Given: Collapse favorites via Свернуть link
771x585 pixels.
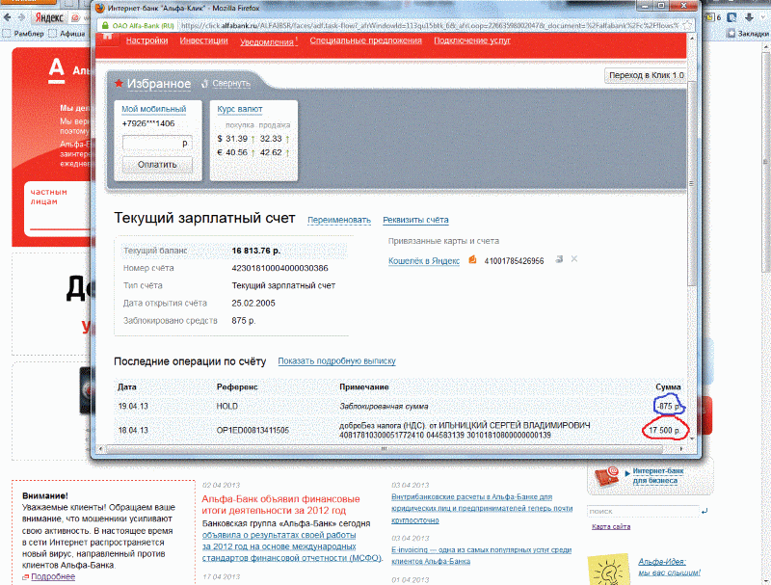Looking at the screenshot, I should [x=231, y=84].
